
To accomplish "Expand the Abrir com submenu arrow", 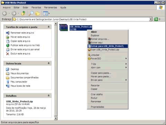I will [x=126, y=67].
